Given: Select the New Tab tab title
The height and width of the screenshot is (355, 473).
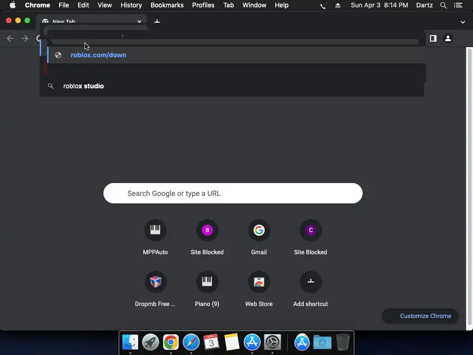Looking at the screenshot, I should 64,22.
